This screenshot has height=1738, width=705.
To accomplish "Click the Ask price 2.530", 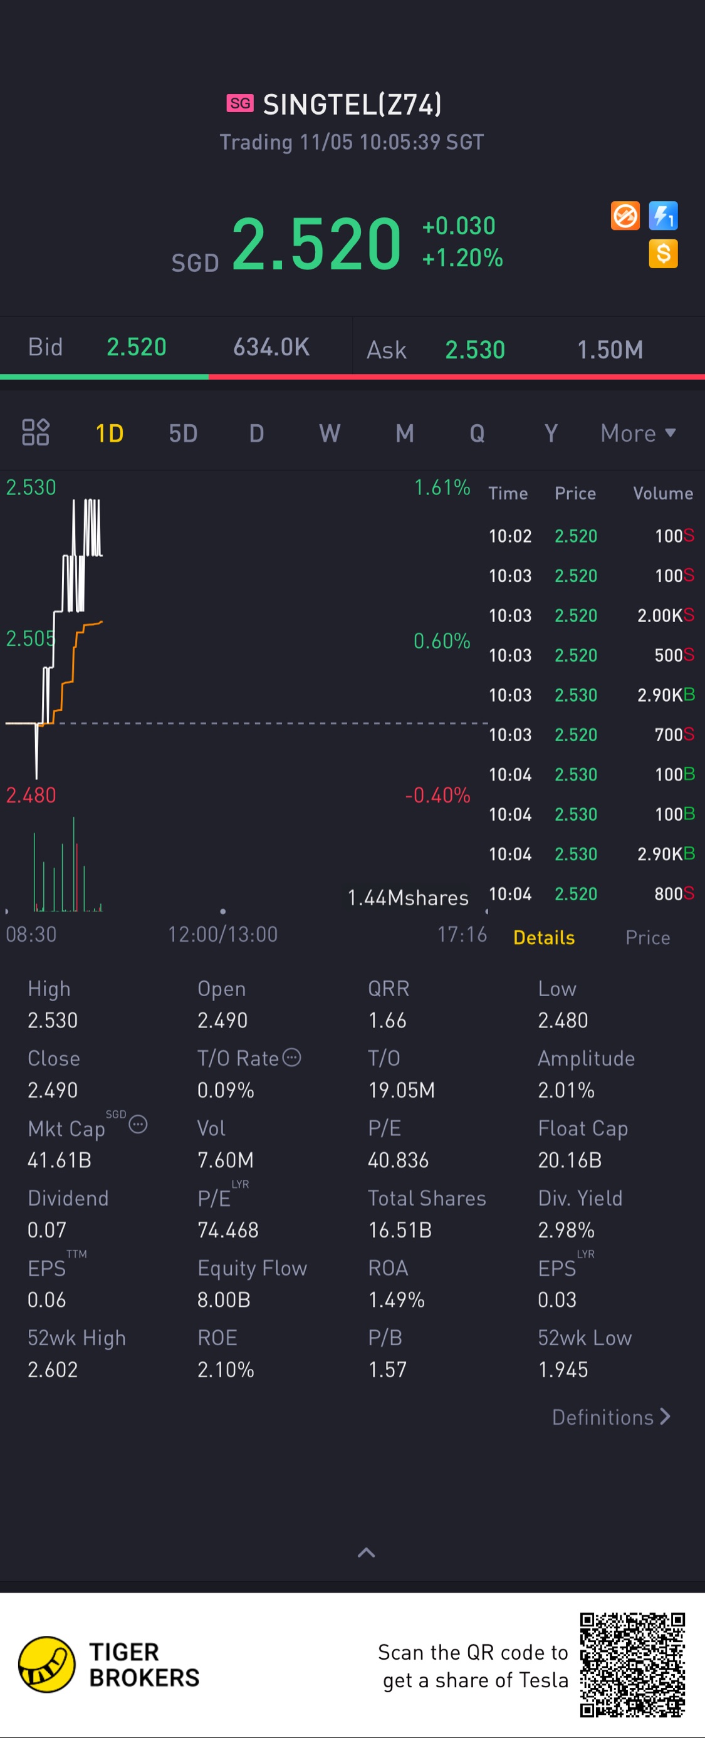I will tap(475, 350).
